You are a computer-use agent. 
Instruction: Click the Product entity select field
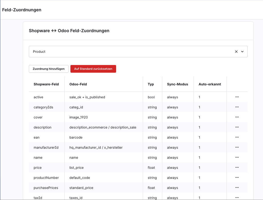[x=138, y=51]
